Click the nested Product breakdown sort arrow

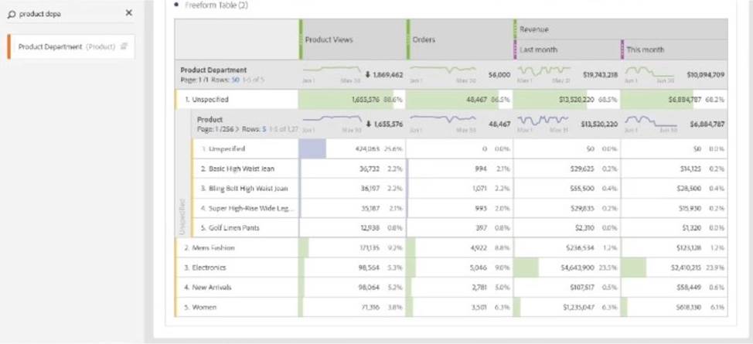click(366, 124)
